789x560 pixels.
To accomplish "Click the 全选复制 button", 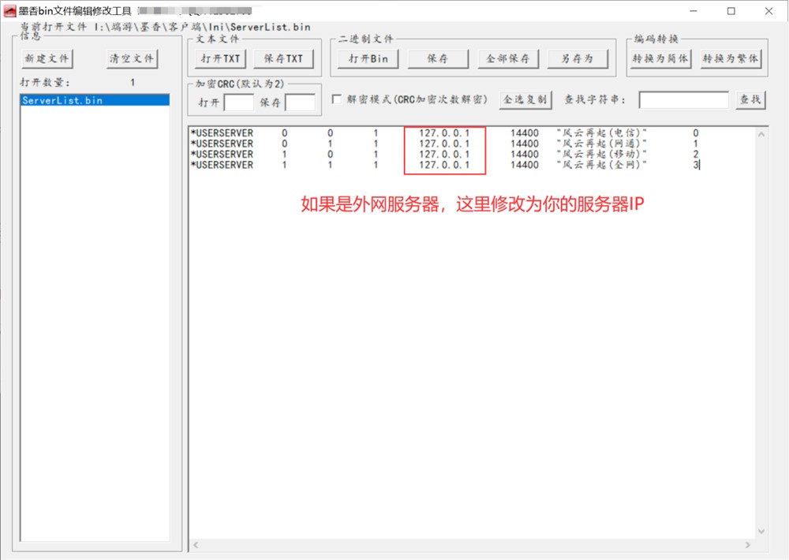I will (x=525, y=99).
